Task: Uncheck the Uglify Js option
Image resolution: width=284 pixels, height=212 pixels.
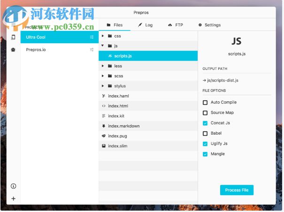Action: click(x=205, y=144)
